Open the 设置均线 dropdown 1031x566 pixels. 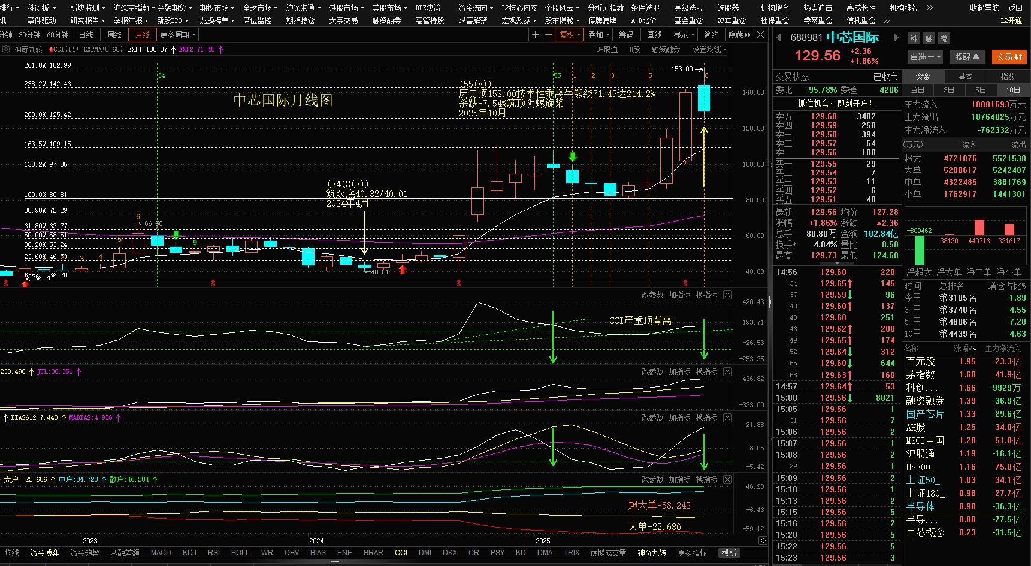(709, 49)
